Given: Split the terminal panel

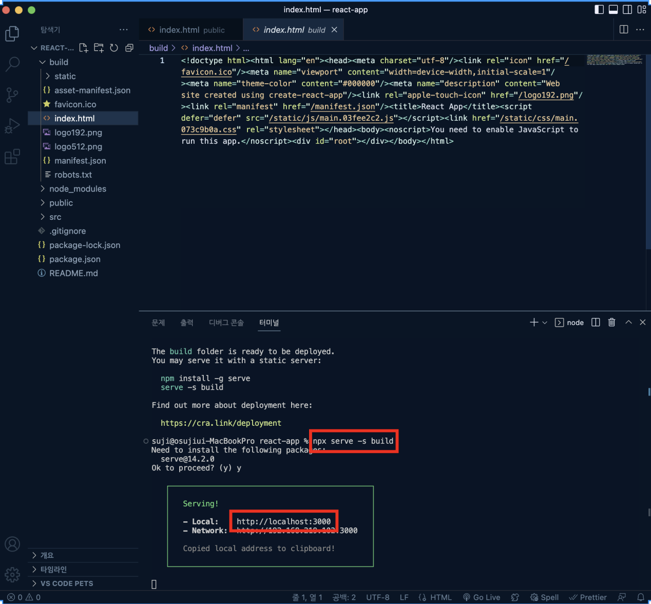Looking at the screenshot, I should point(596,322).
